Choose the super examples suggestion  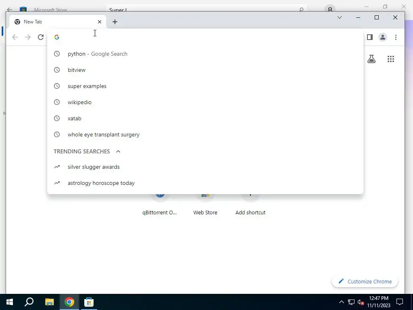click(205, 86)
